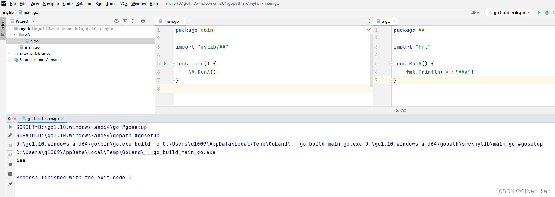The height and width of the screenshot is (197, 555).
Task: Click the stop process square button
Action: coord(10,145)
